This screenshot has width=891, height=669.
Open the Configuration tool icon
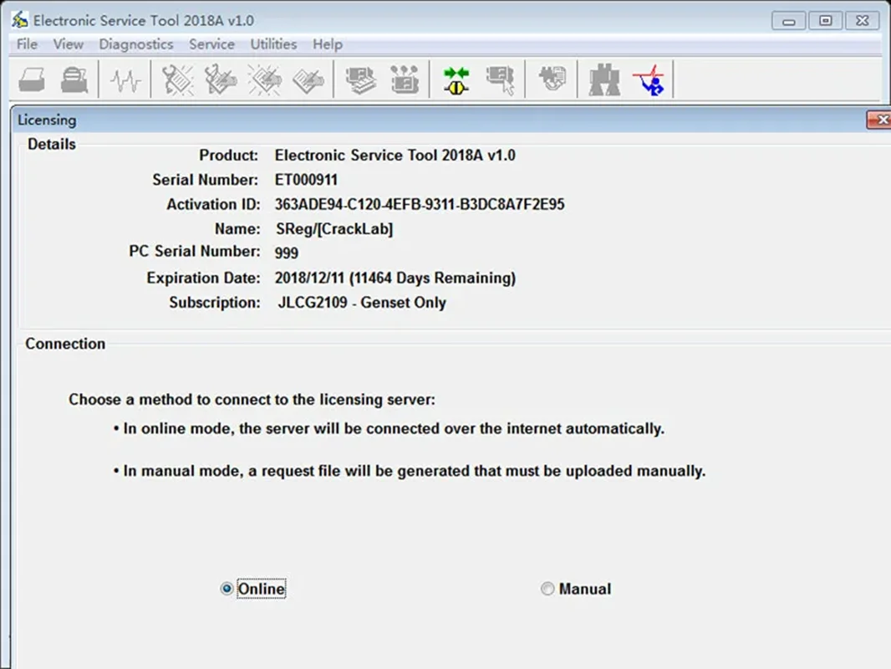coord(405,79)
